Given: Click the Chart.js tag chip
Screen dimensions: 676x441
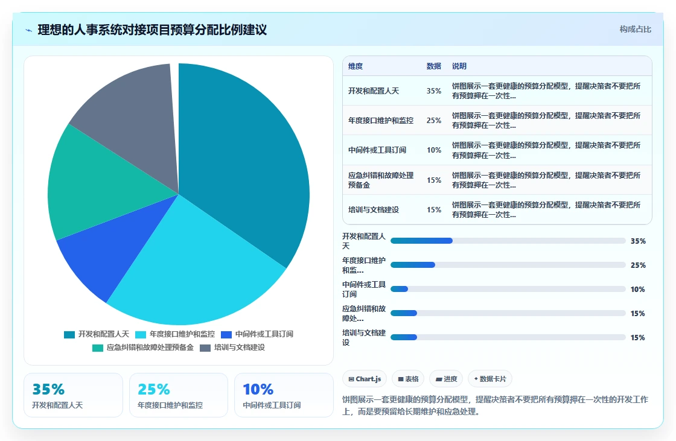Looking at the screenshot, I should click(x=365, y=379).
